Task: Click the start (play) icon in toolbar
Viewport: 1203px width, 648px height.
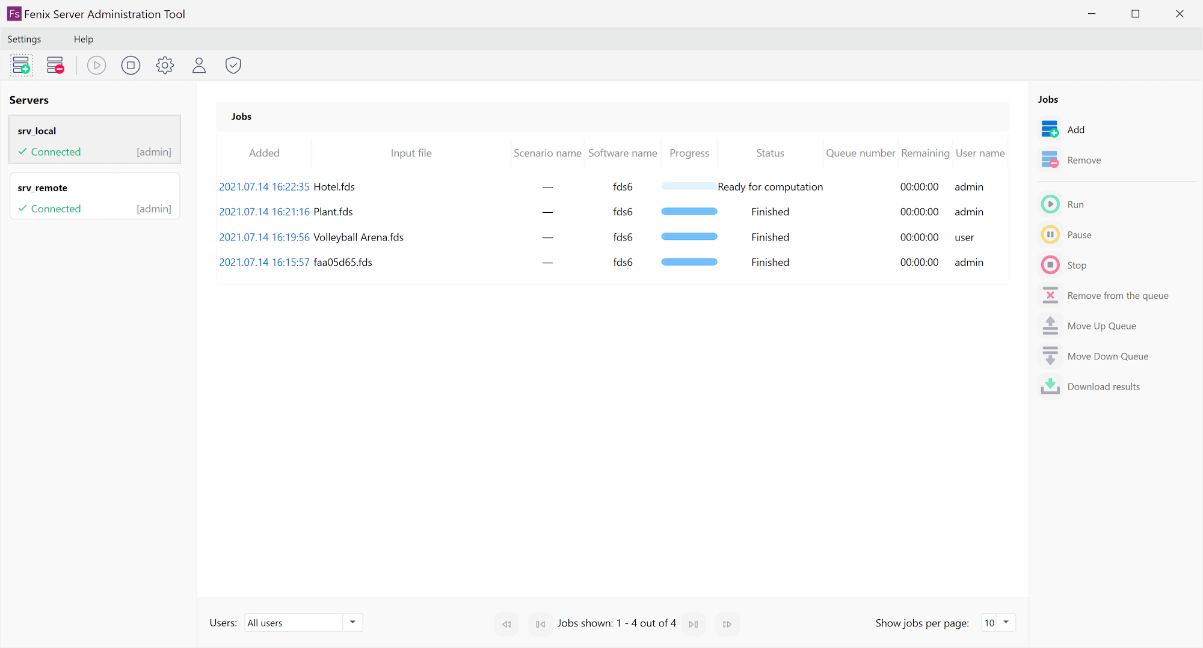Action: tap(96, 65)
